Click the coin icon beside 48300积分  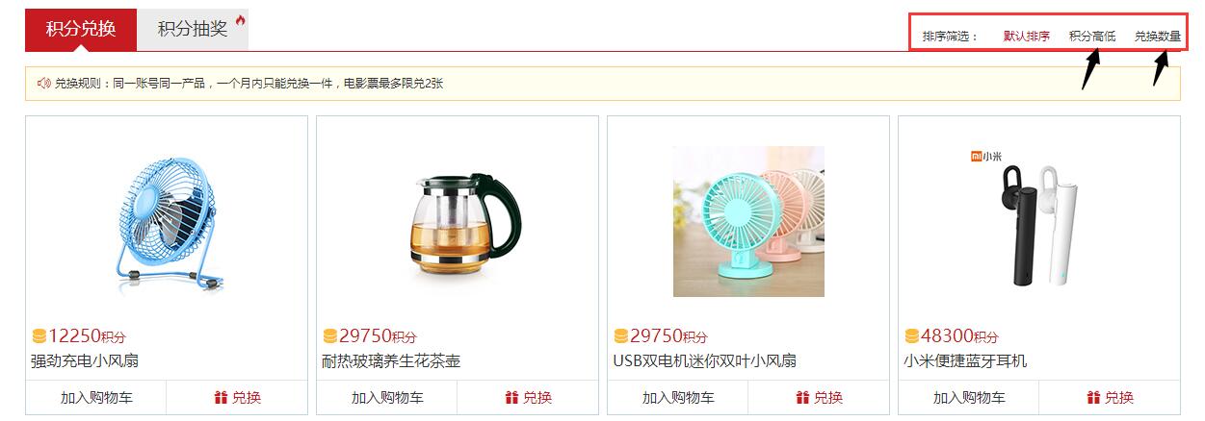click(912, 335)
